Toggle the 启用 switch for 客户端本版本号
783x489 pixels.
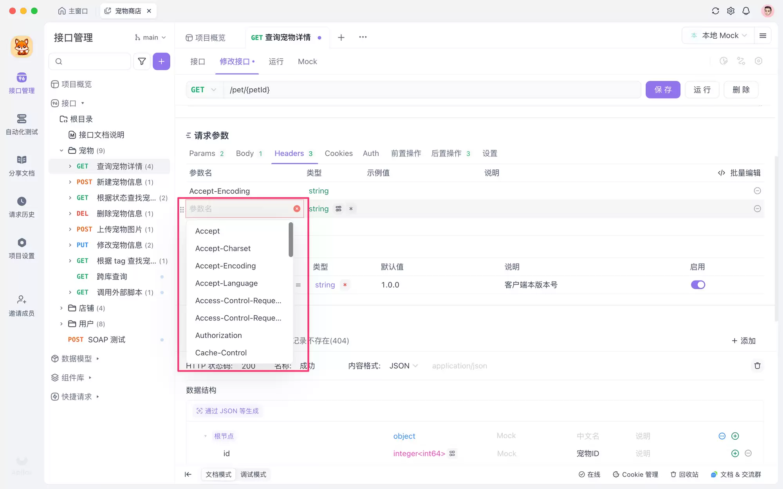pos(698,285)
